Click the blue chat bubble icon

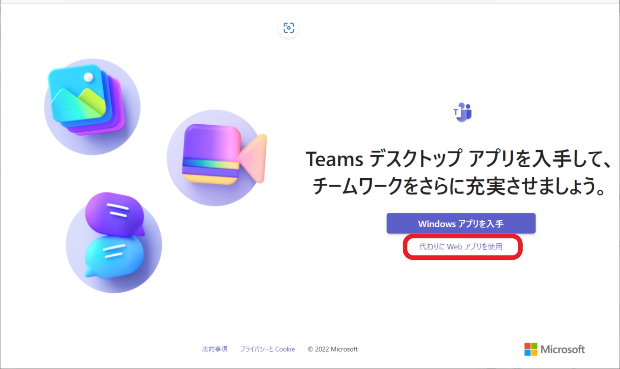[x=114, y=256]
